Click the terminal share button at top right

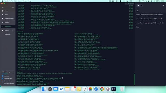tap(131, 4)
